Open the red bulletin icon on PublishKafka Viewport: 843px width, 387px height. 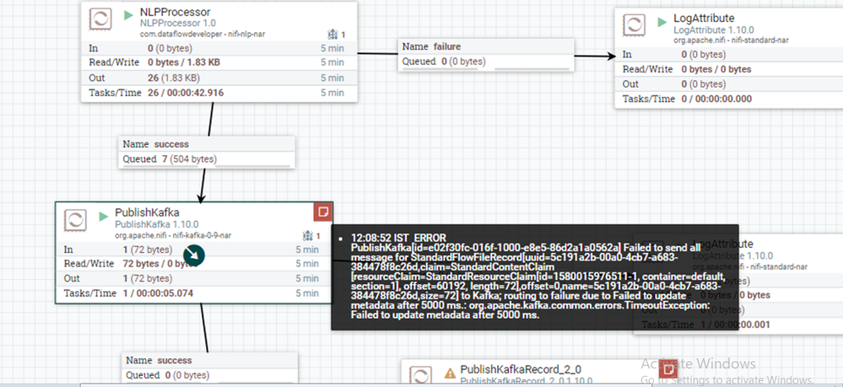pos(323,212)
